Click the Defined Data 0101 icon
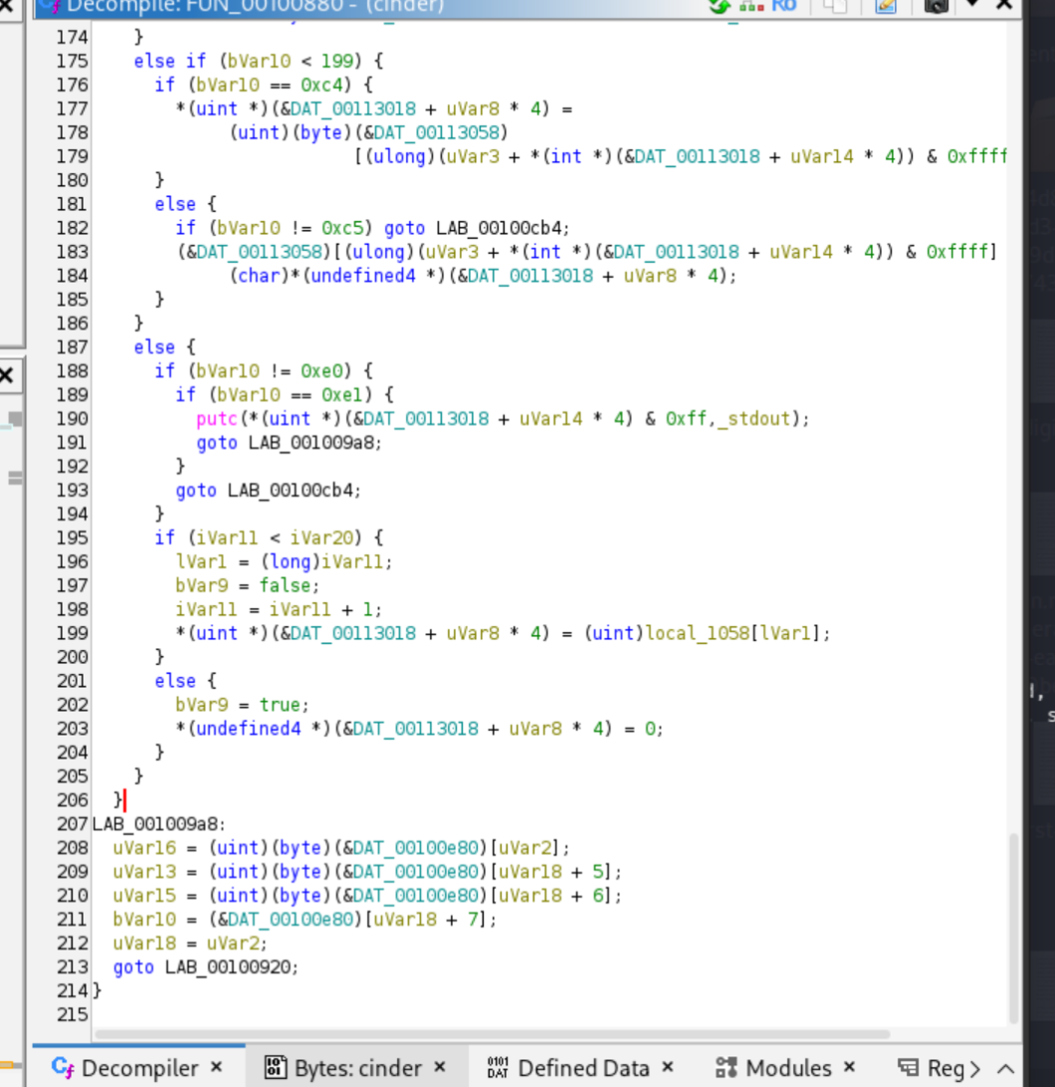This screenshot has height=1087, width=1055. 498,1067
